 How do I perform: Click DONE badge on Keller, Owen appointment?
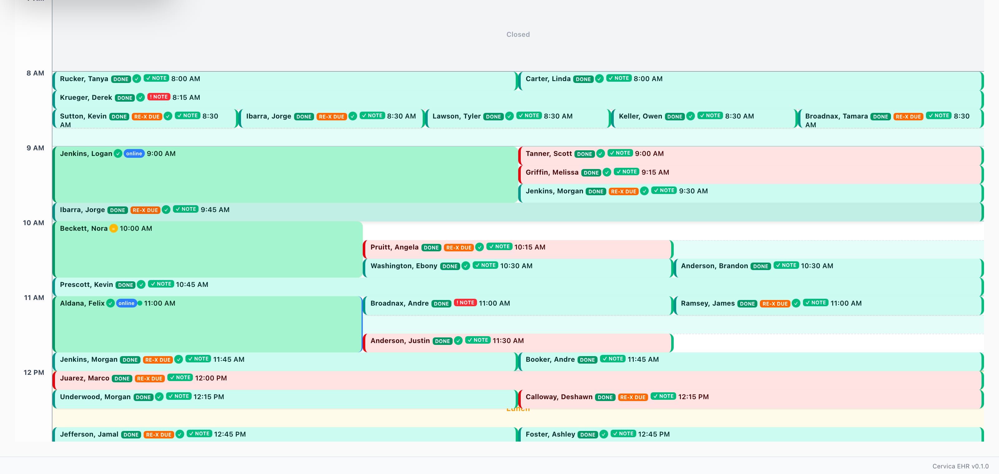(x=674, y=117)
